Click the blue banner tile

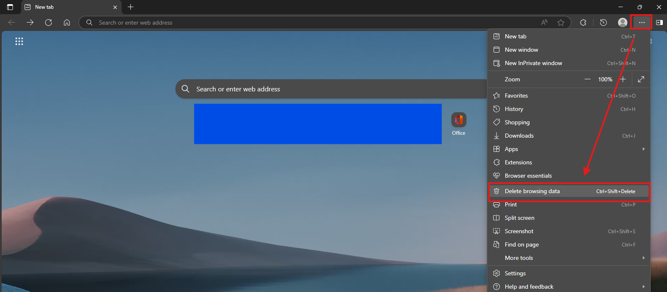318,124
